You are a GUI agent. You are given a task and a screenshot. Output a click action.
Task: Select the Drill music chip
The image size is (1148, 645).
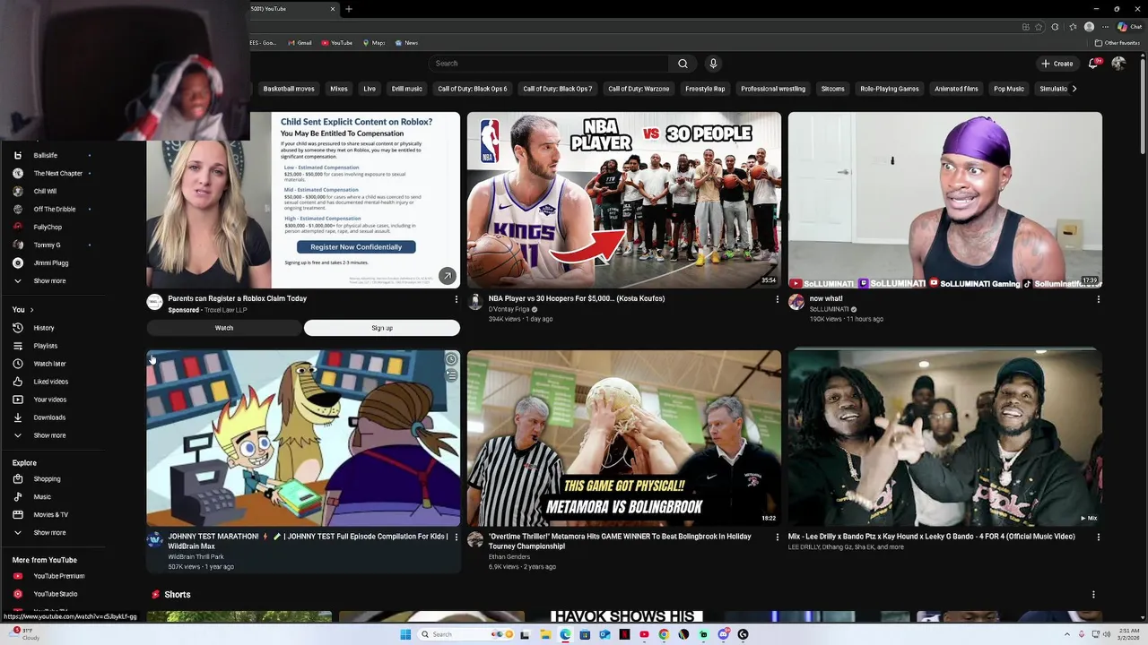coord(406,89)
